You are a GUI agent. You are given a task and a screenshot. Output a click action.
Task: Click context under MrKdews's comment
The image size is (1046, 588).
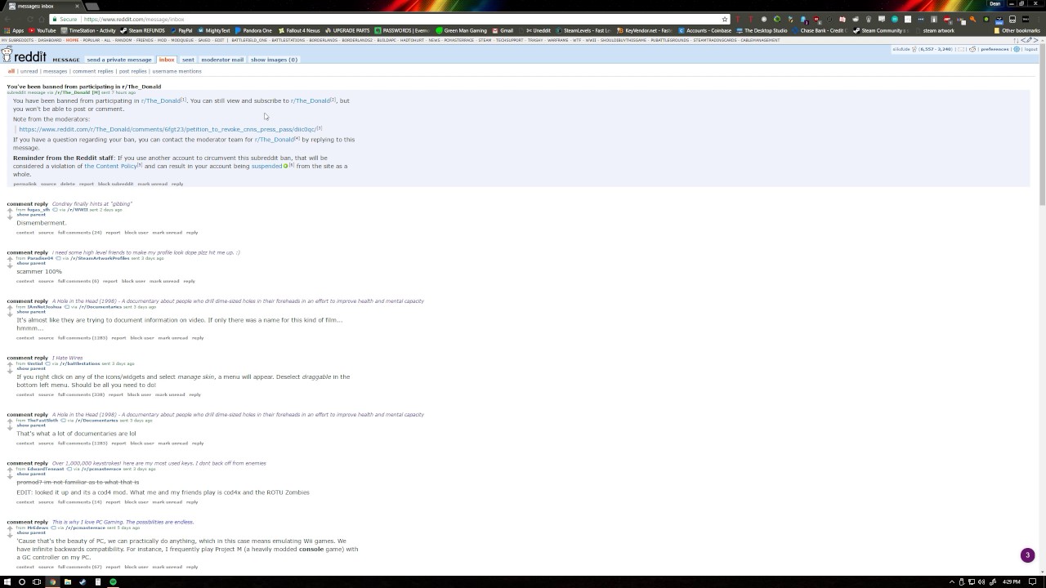point(25,567)
